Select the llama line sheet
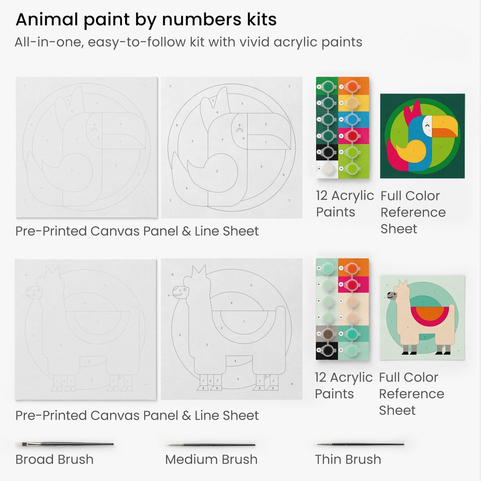481x481 pixels. click(232, 330)
